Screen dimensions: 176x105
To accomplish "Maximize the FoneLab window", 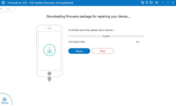I will click(168, 3).
